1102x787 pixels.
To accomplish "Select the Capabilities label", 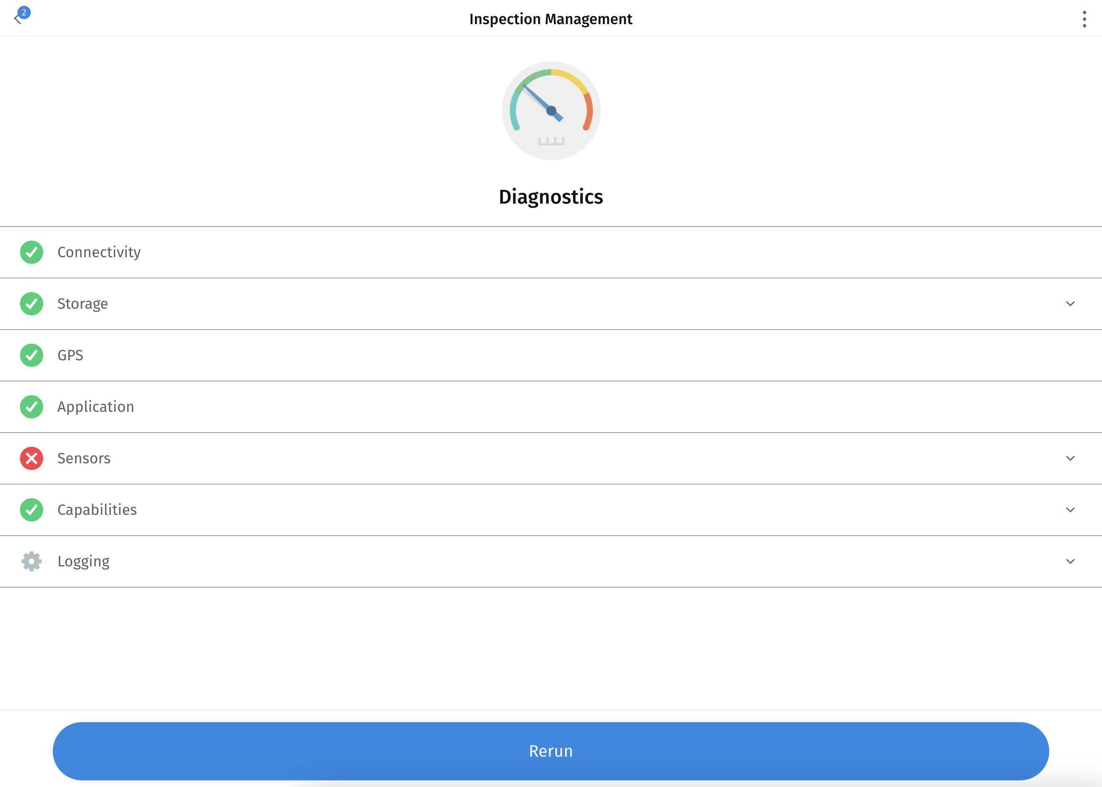I will tap(97, 510).
